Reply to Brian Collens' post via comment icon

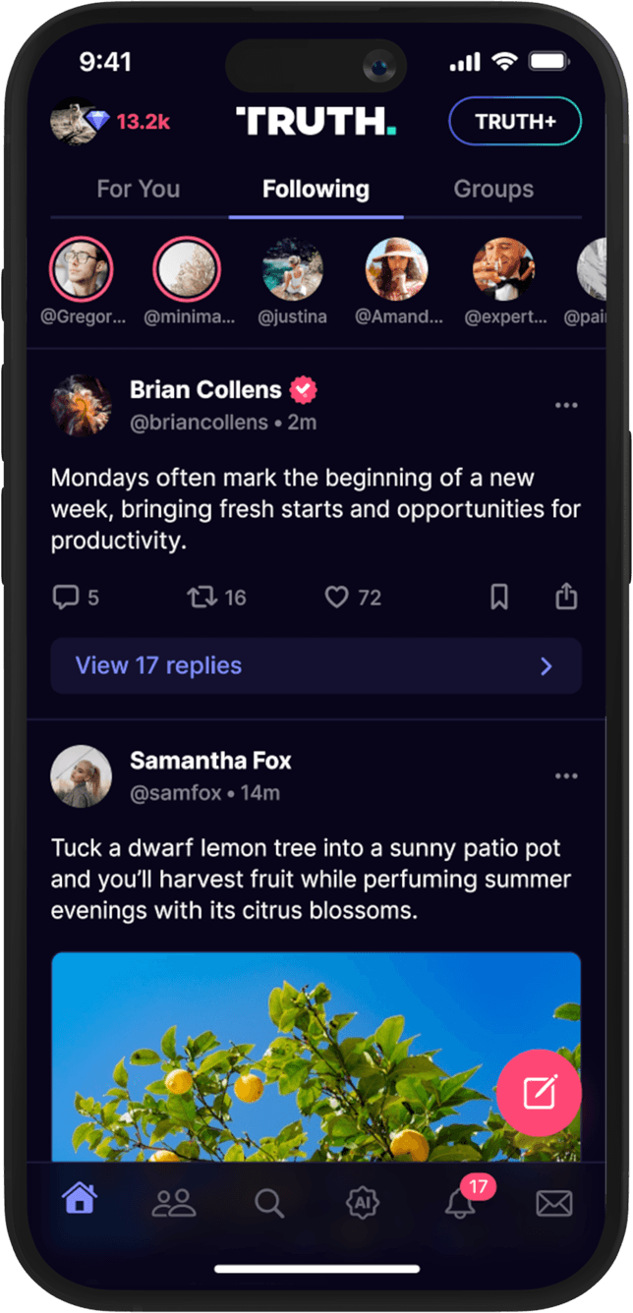pyautogui.click(x=65, y=597)
